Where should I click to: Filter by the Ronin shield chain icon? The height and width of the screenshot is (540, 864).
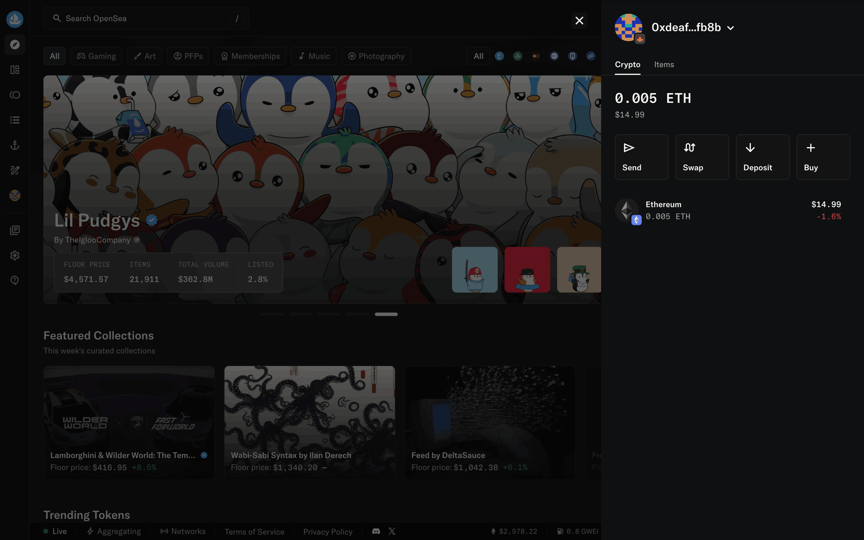(572, 56)
